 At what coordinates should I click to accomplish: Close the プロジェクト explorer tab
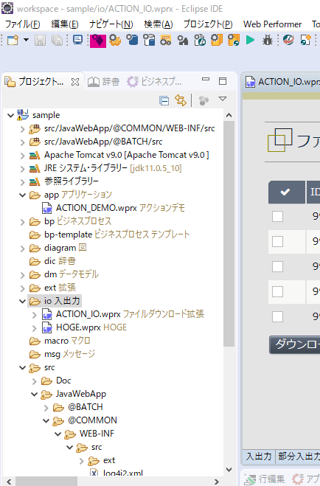(x=75, y=82)
